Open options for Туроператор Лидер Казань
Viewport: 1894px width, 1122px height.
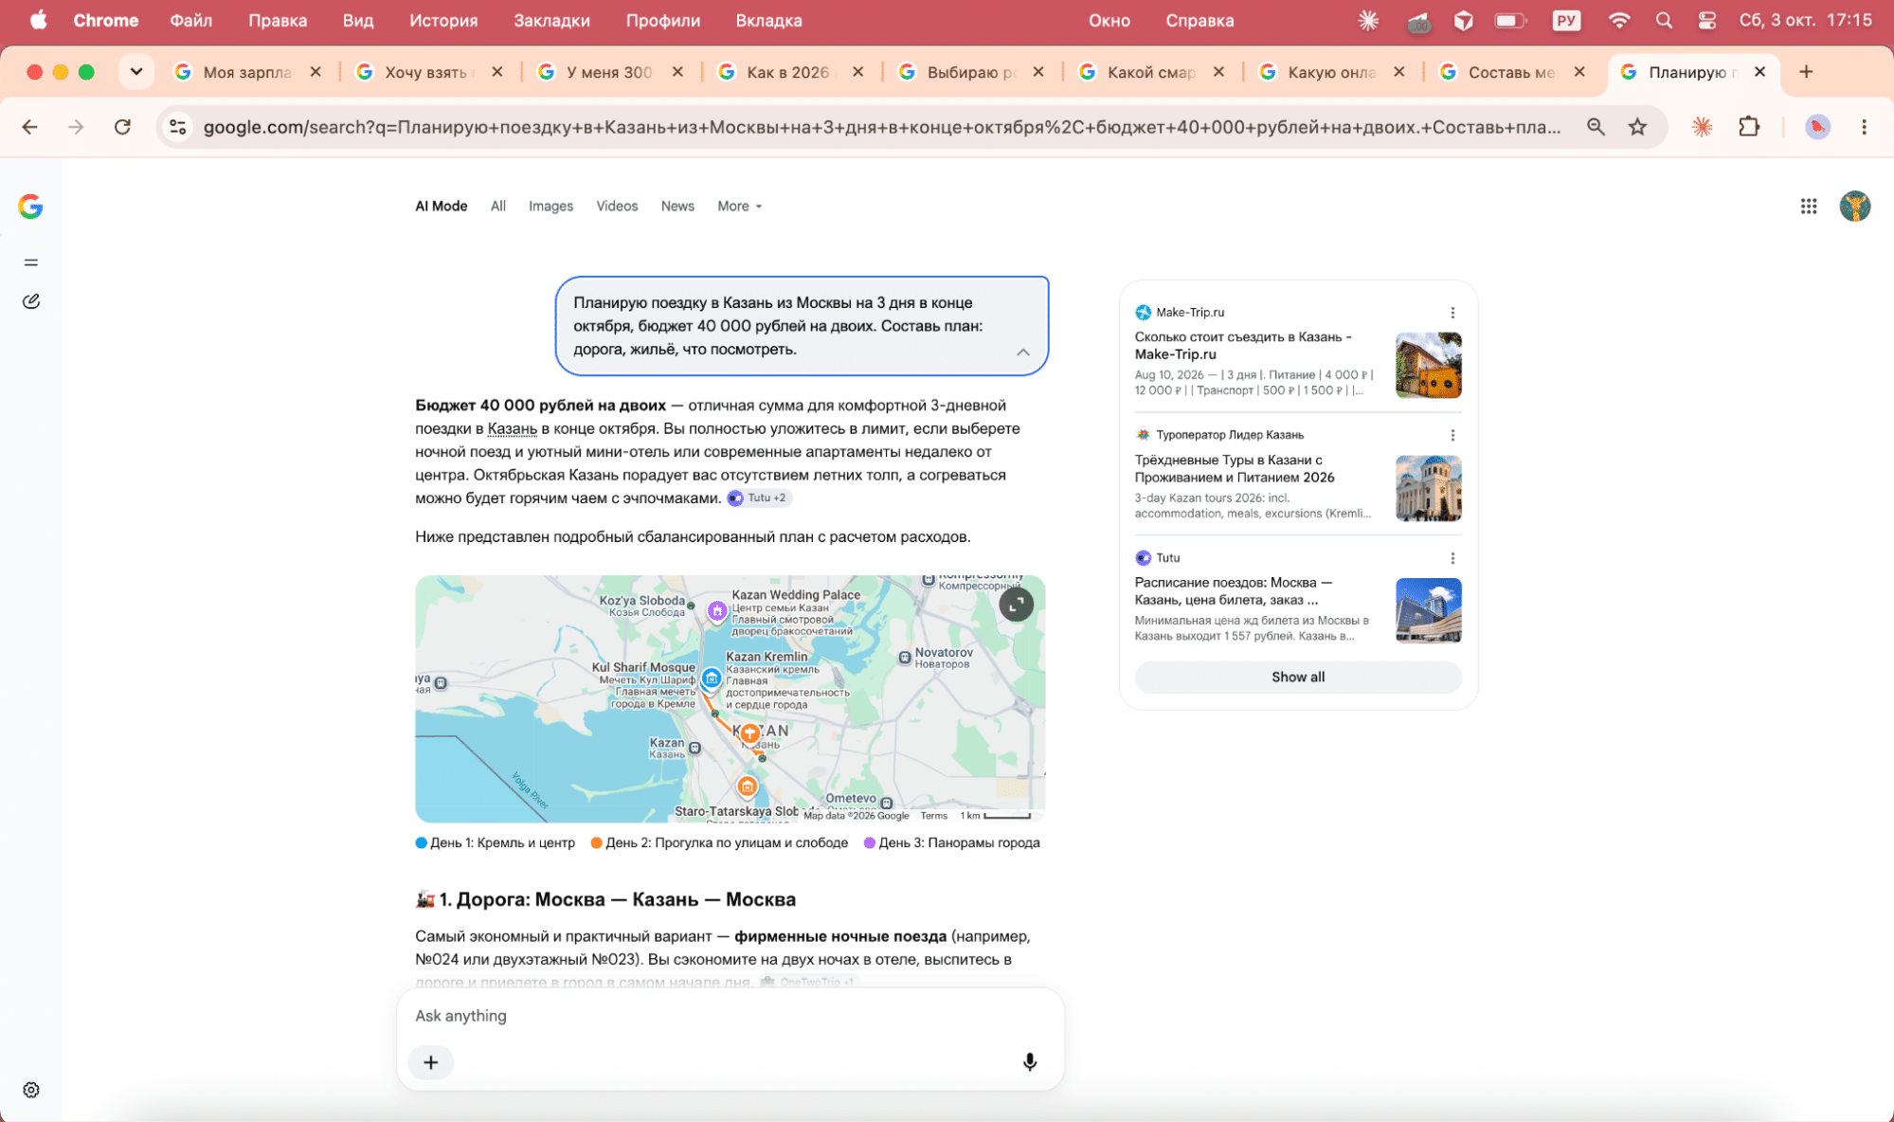1452,435
